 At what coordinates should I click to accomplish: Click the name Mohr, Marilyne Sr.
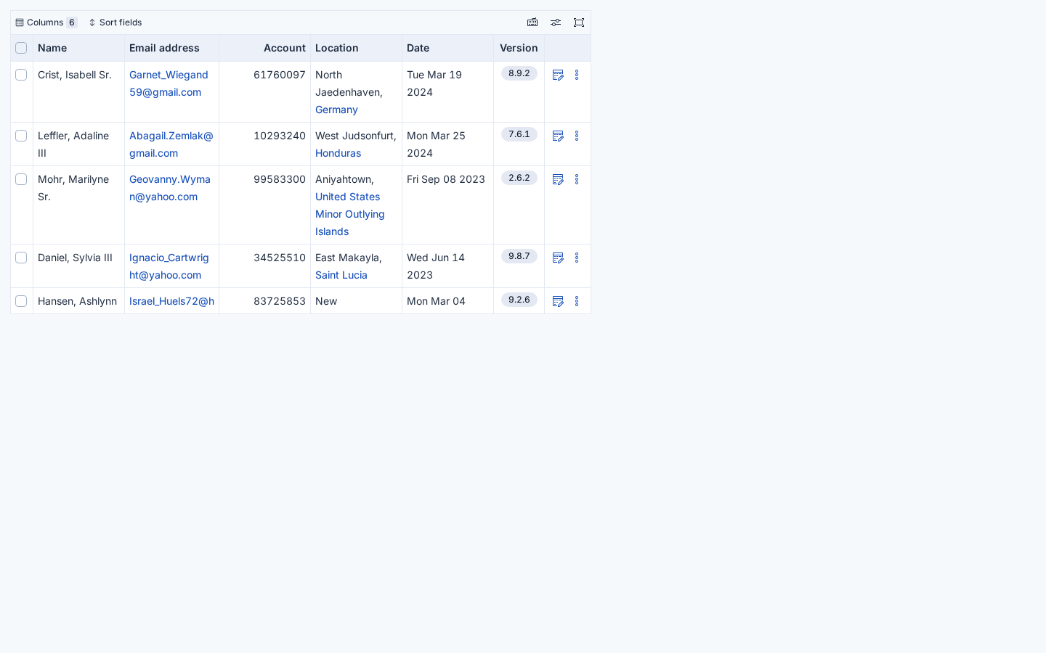pos(73,188)
